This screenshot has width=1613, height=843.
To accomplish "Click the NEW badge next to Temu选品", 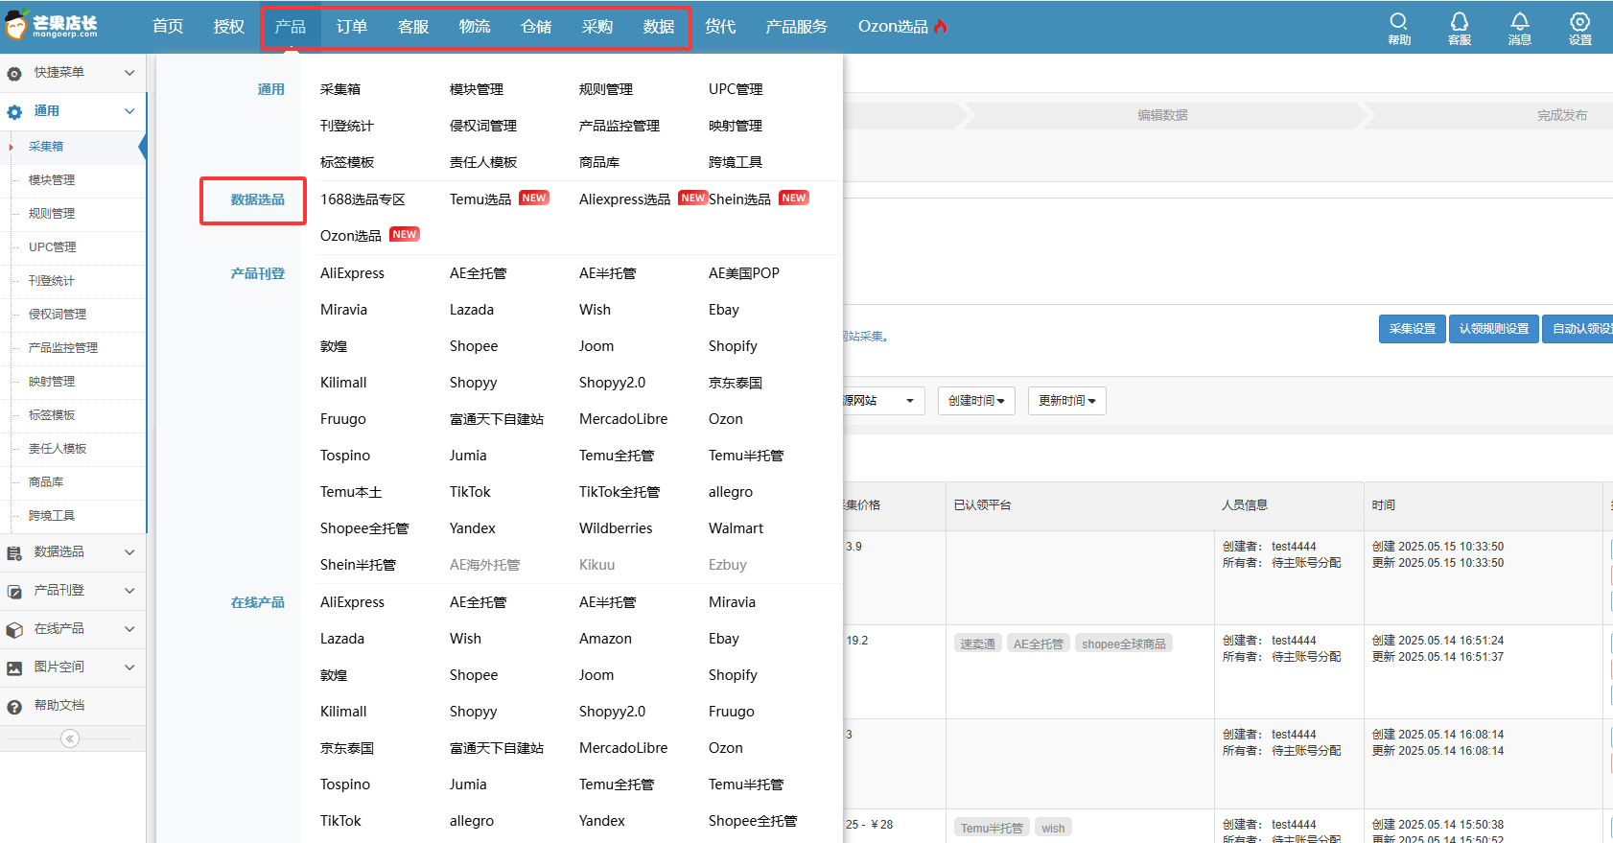I will pyautogui.click(x=534, y=198).
